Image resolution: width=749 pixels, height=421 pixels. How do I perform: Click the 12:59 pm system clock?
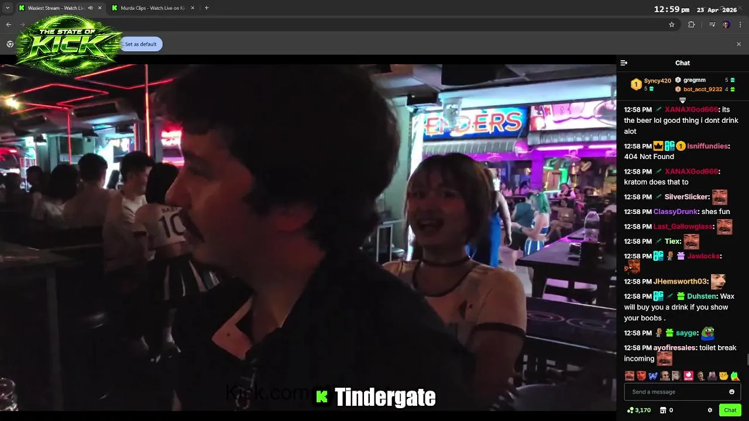tap(671, 9)
